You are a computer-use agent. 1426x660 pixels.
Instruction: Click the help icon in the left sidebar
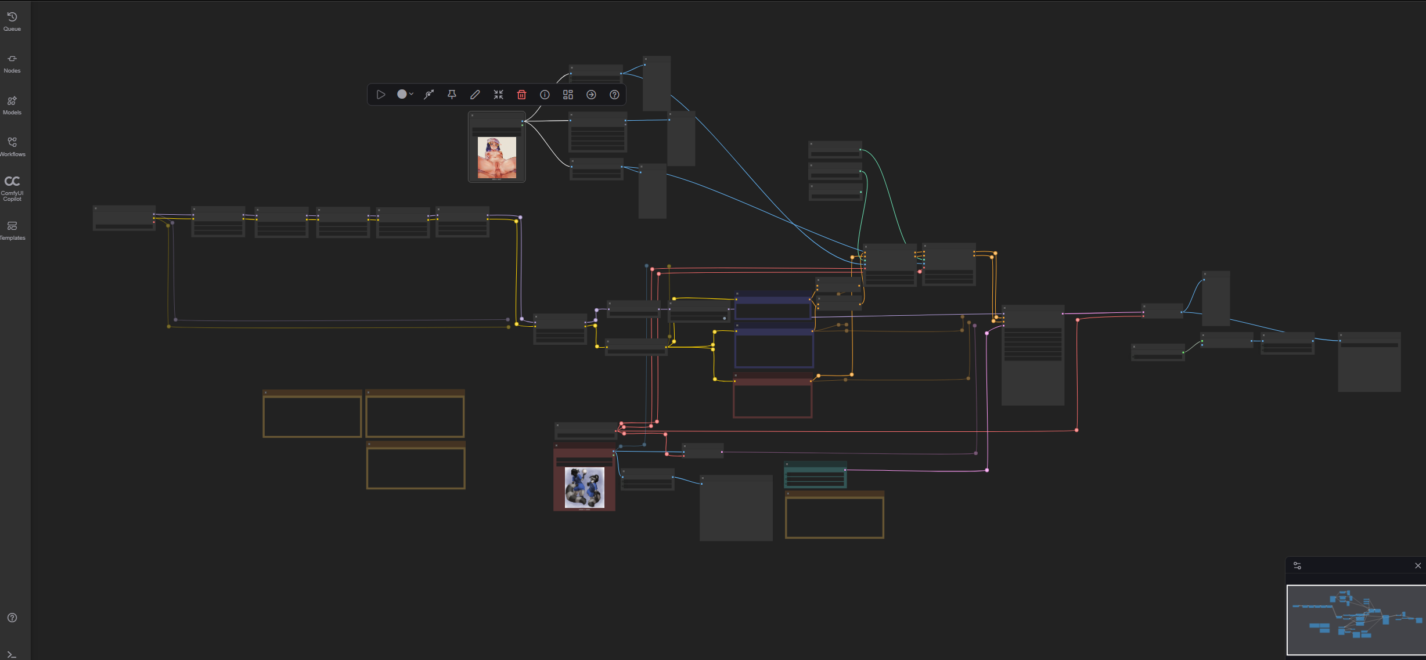coord(12,618)
